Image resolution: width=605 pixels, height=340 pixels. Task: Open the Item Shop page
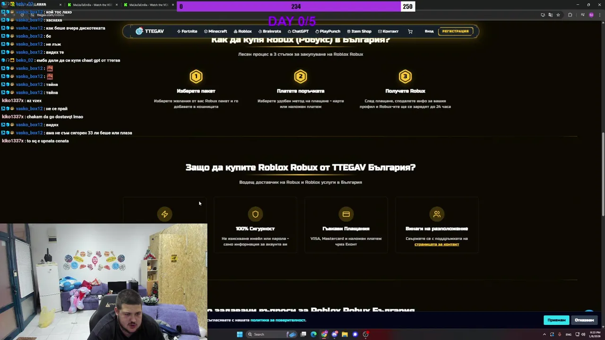tap(359, 31)
